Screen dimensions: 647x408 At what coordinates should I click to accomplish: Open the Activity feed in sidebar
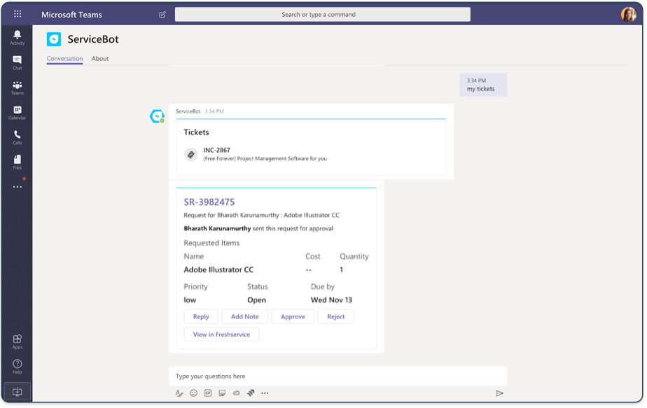(x=17, y=37)
